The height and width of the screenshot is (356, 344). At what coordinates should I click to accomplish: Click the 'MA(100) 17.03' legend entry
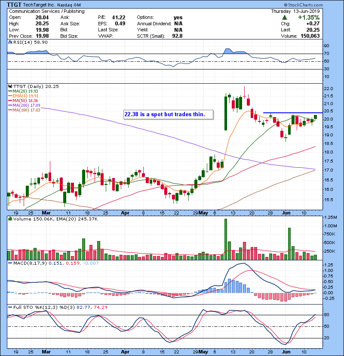[x=26, y=110]
